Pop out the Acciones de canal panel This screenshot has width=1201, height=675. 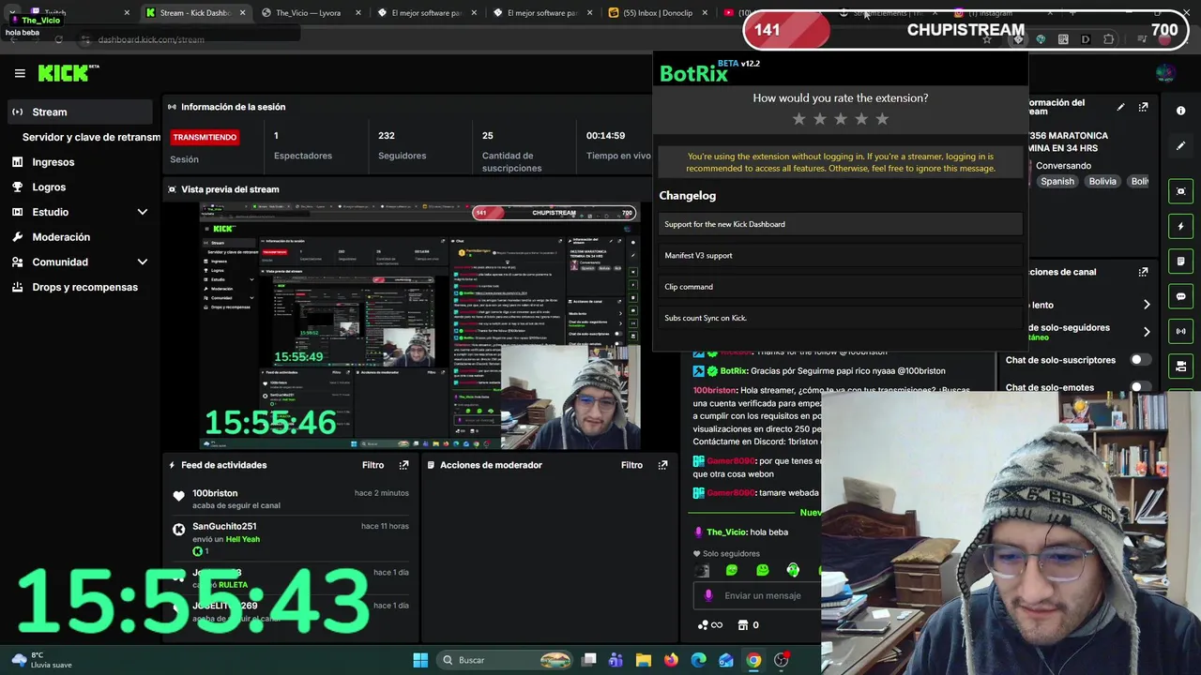pos(1143,272)
